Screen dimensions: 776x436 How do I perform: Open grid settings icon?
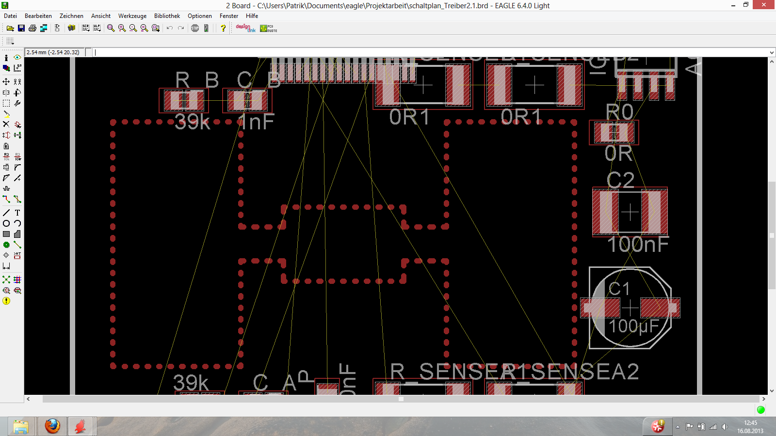[10, 41]
